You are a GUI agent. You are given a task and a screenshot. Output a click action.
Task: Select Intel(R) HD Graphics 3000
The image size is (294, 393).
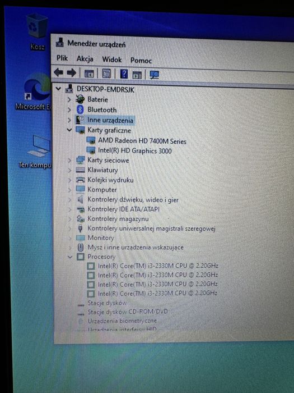tap(135, 150)
